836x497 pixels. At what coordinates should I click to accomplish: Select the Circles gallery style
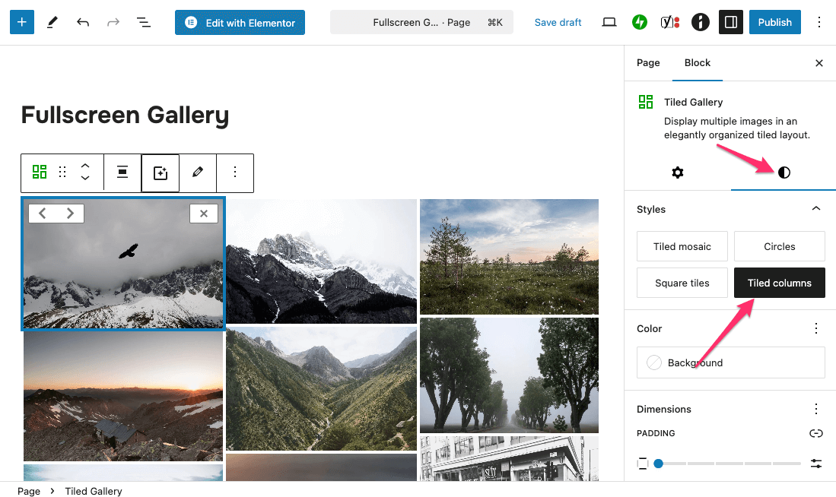click(779, 246)
